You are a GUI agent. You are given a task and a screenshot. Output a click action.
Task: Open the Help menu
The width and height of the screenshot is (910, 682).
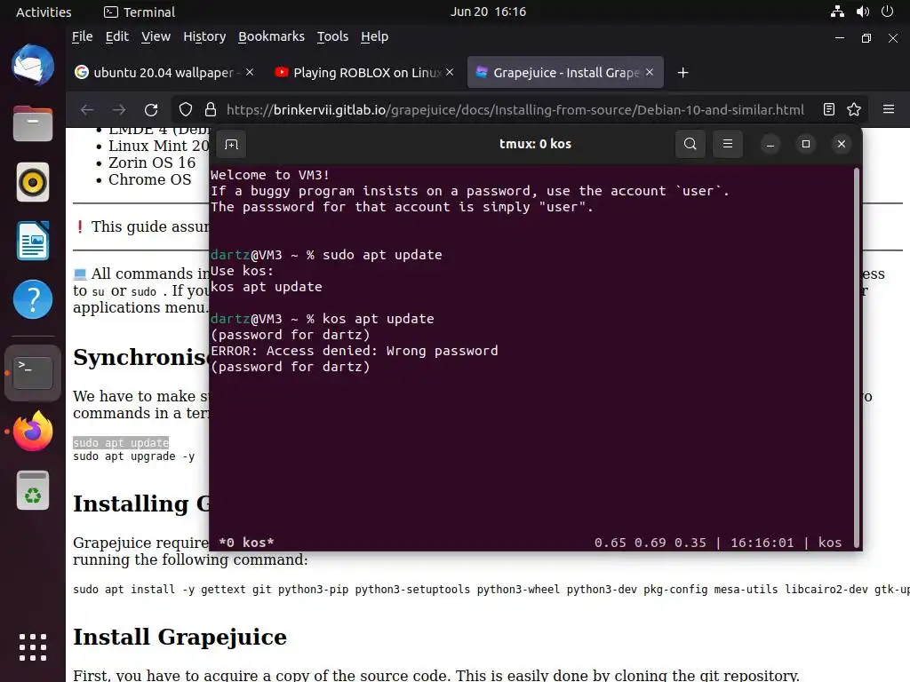coord(374,36)
